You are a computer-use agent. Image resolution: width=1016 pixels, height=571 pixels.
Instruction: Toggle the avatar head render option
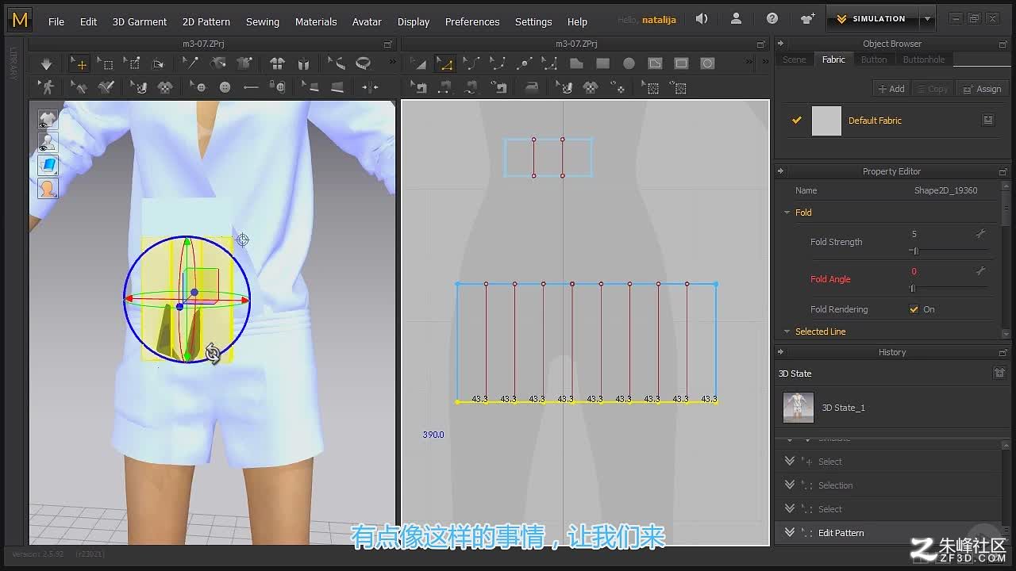[x=48, y=189]
